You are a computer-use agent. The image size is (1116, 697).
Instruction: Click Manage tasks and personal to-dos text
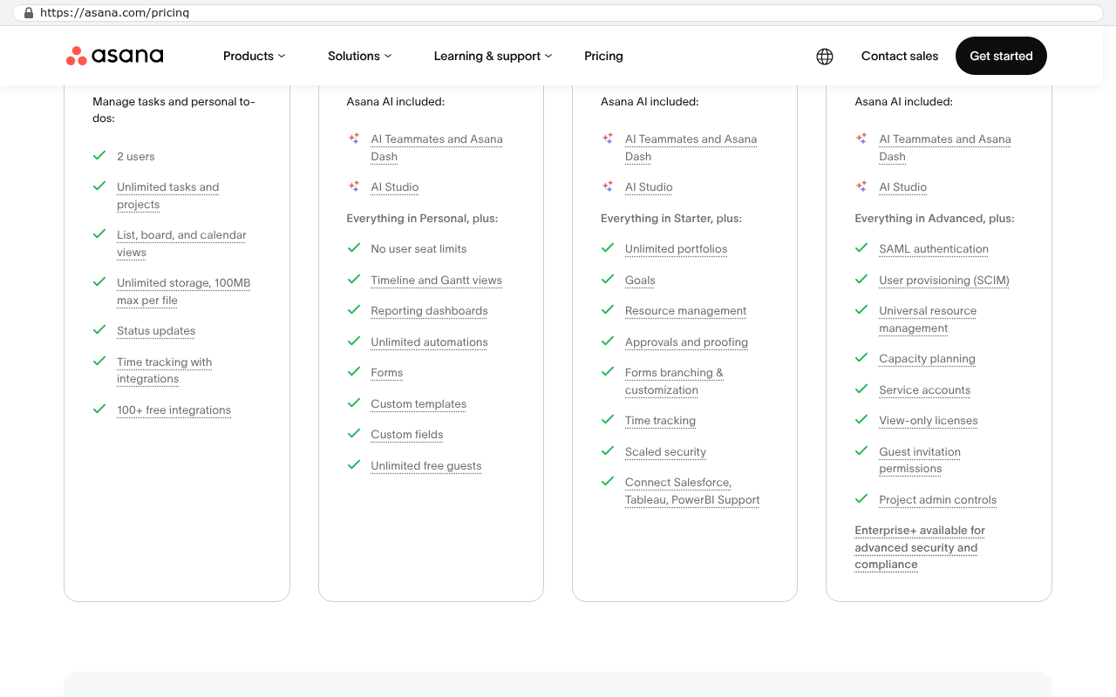pos(174,110)
